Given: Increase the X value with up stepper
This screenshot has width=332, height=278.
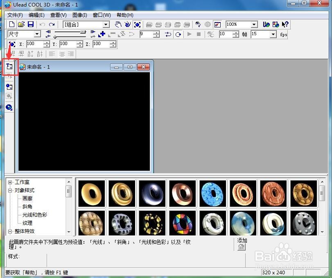Looking at the screenshot, I should [x=47, y=43].
